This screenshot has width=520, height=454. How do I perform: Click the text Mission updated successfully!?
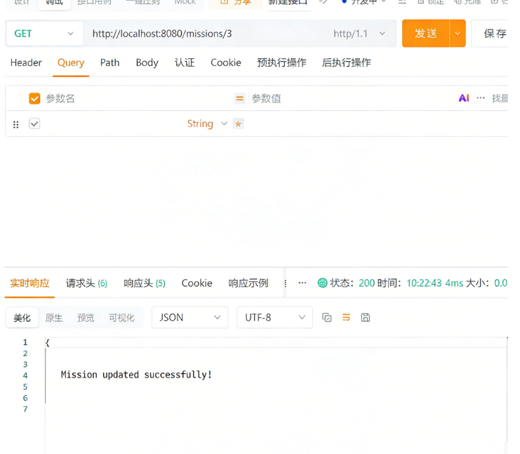click(x=136, y=375)
